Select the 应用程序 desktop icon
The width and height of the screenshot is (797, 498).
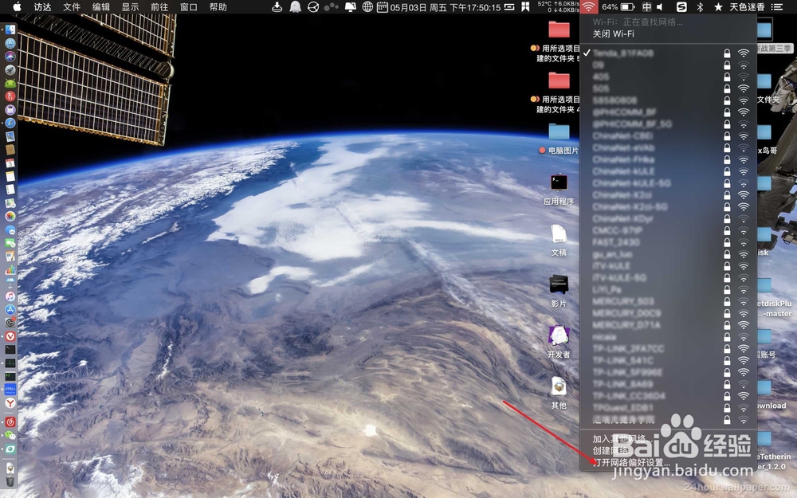[559, 182]
